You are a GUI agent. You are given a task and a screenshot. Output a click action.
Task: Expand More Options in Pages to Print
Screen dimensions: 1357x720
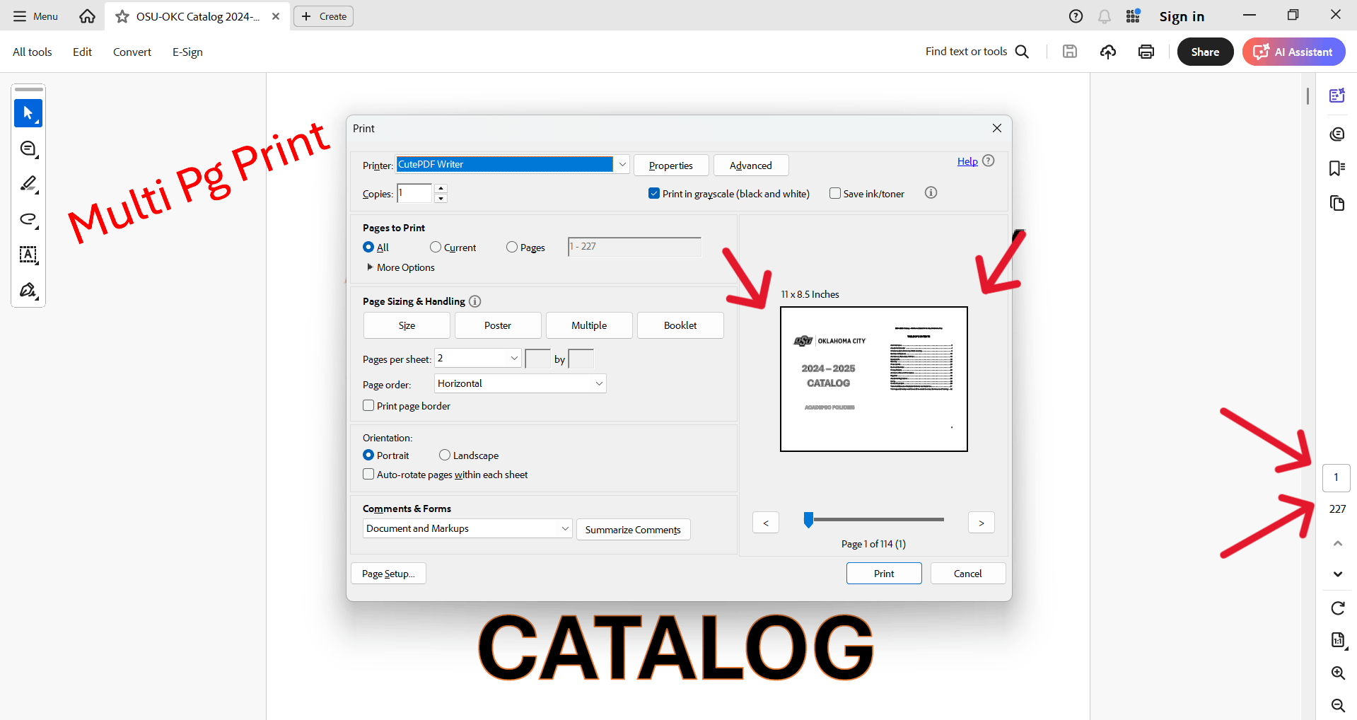400,267
